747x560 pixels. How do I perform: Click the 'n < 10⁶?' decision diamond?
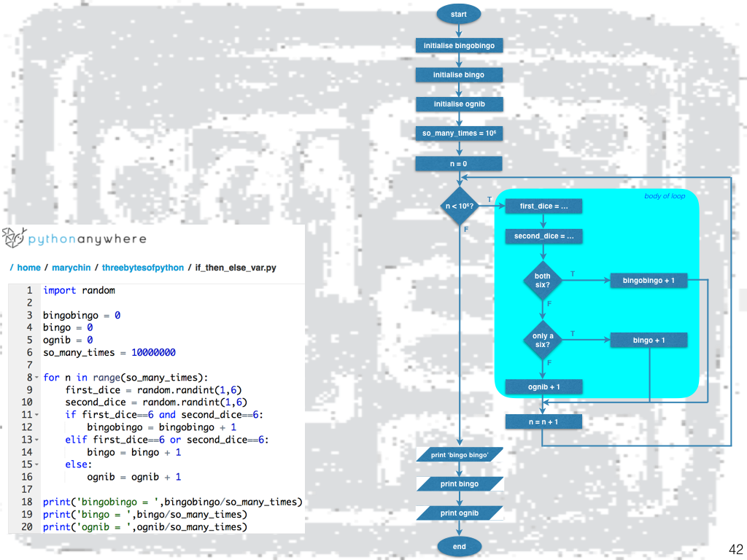[459, 206]
